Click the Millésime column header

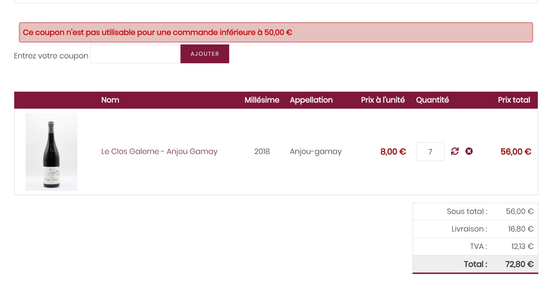point(262,100)
